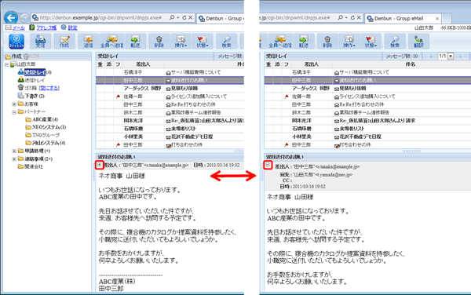The image size is (471, 295).
Task: Click the 空にする empty trash link
Action: [x=49, y=88]
